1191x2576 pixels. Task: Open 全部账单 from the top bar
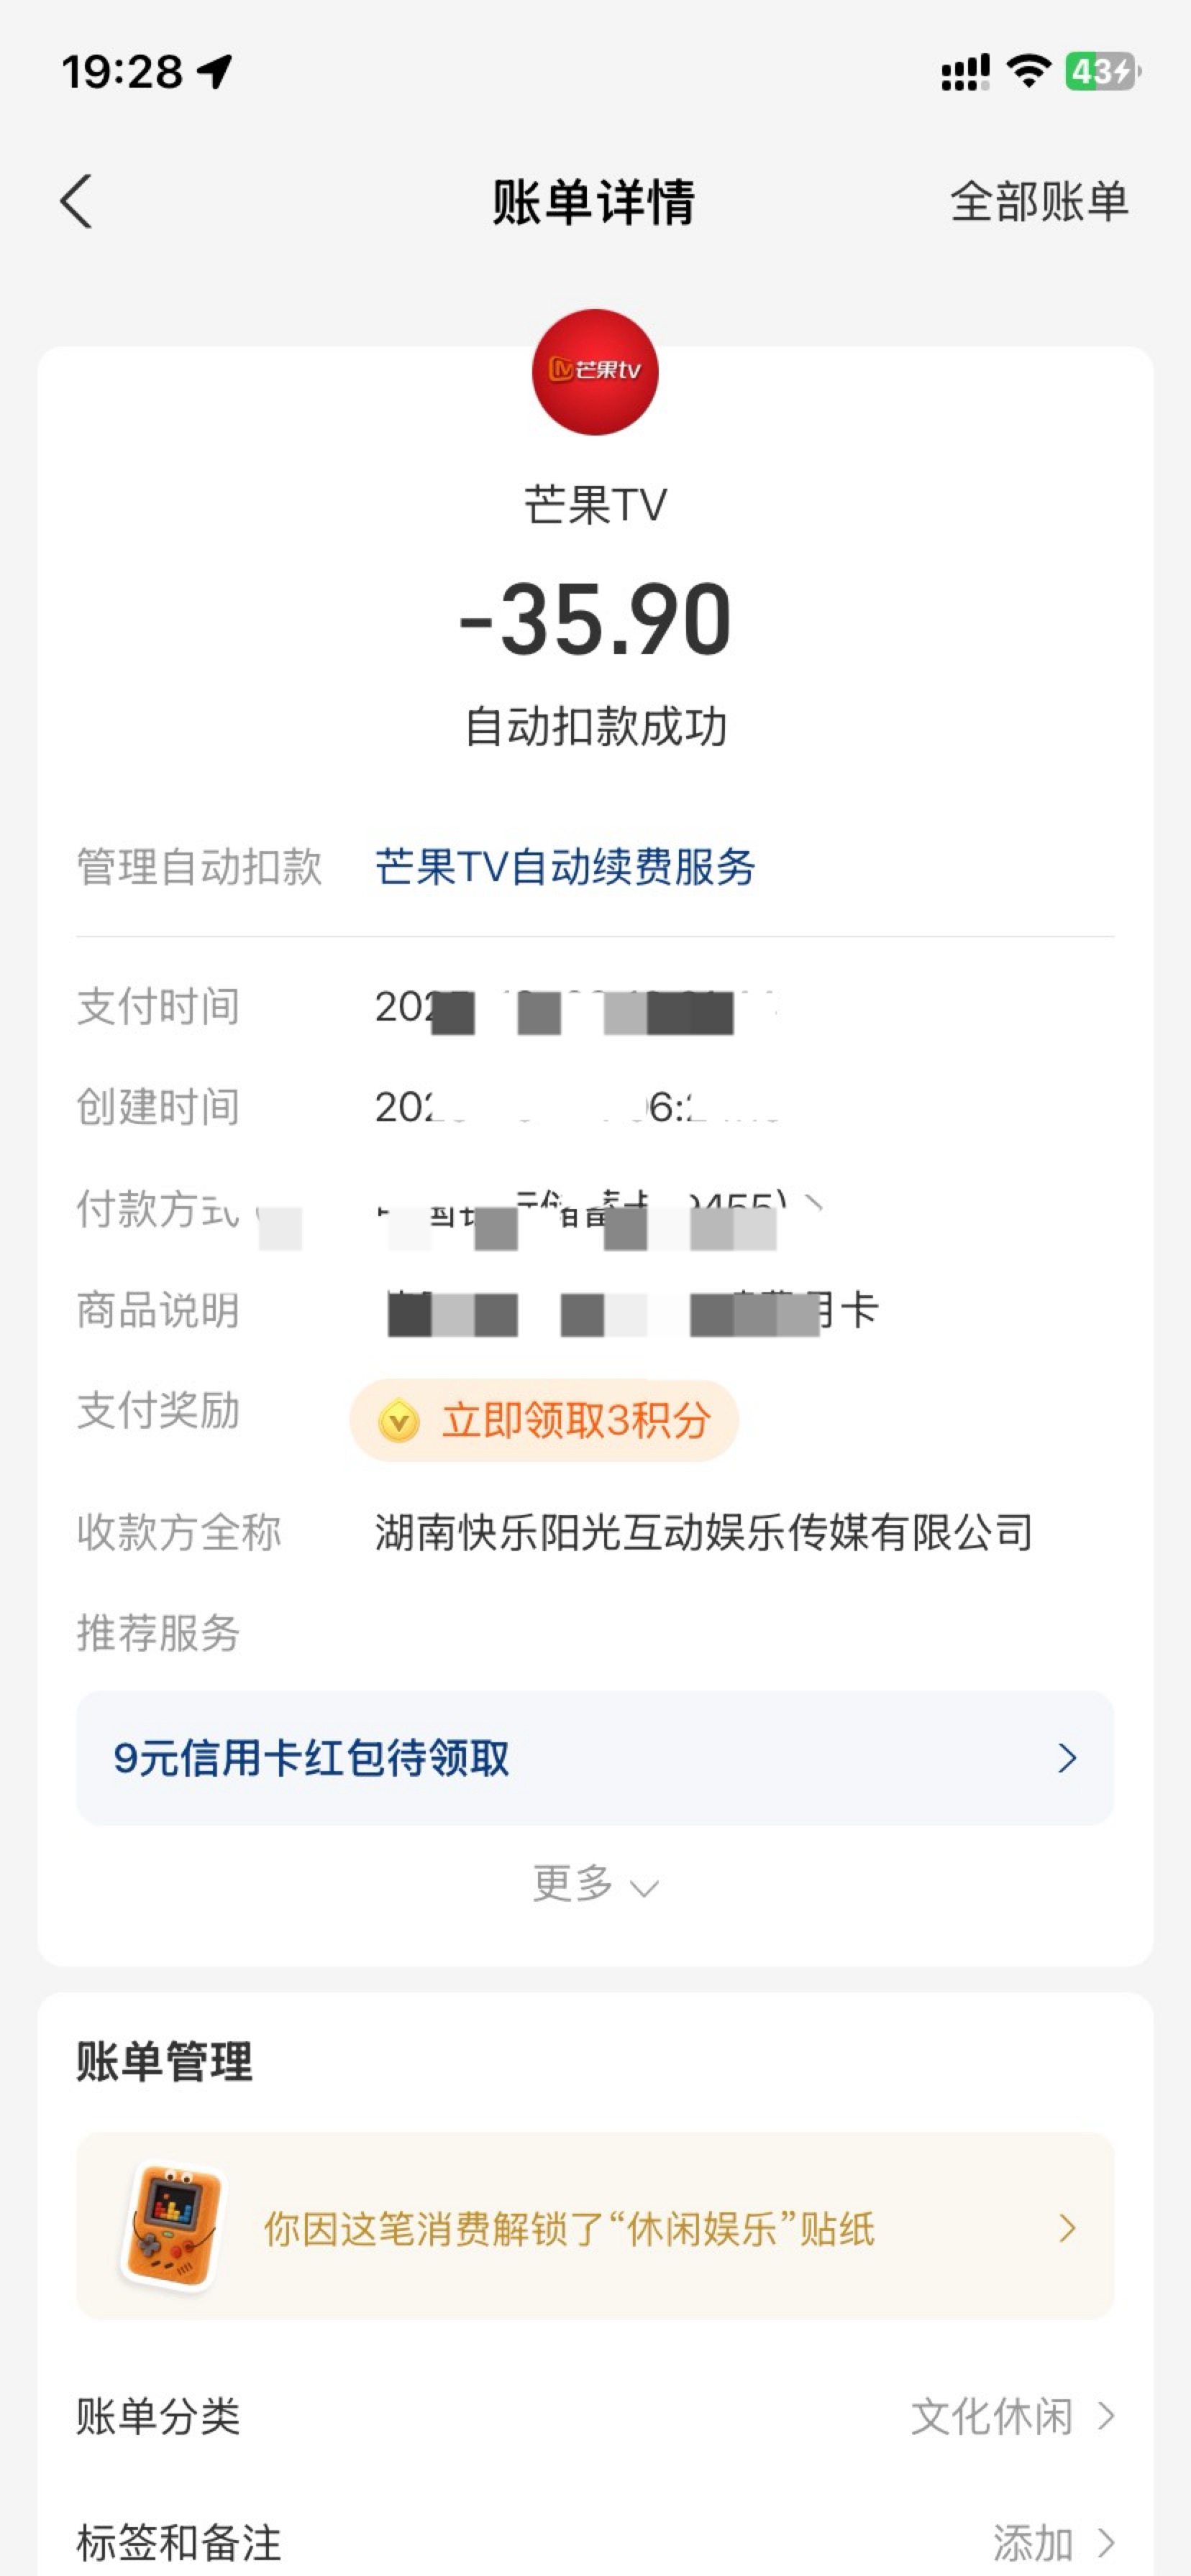[x=1039, y=202]
